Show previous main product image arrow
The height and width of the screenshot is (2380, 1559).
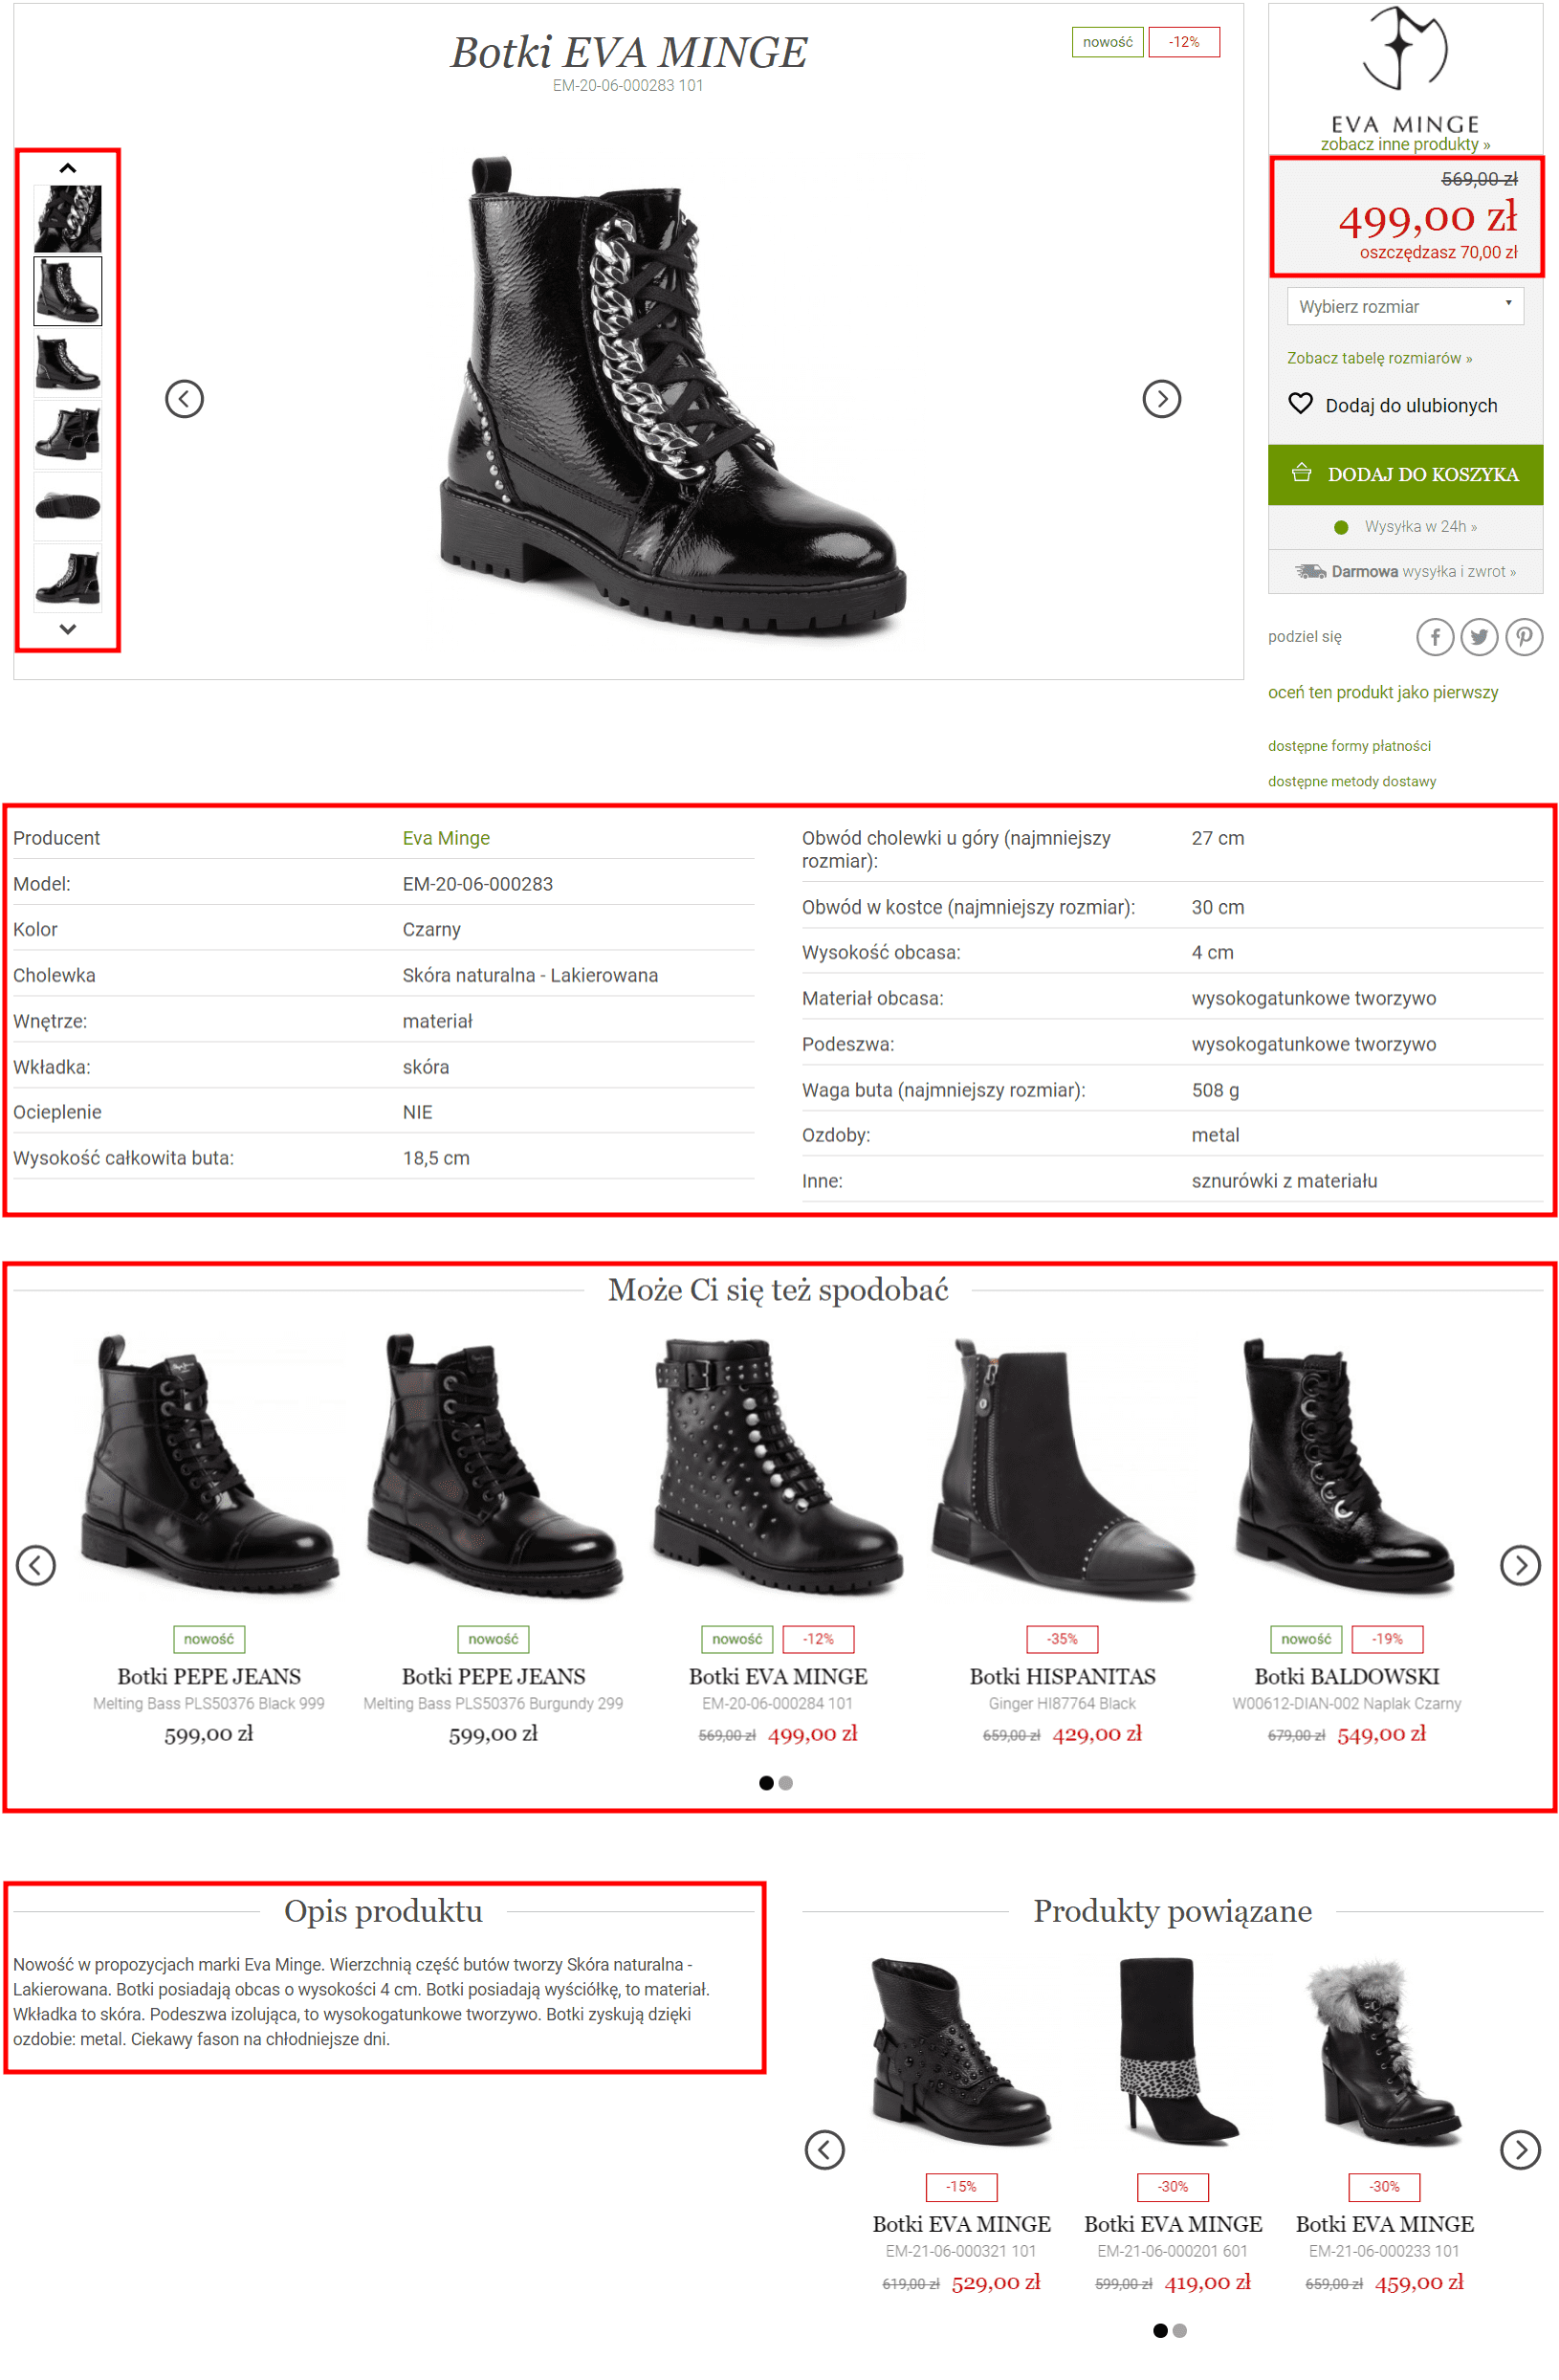(184, 399)
